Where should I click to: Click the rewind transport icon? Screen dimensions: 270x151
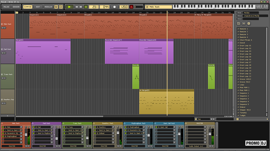click(x=76, y=7)
